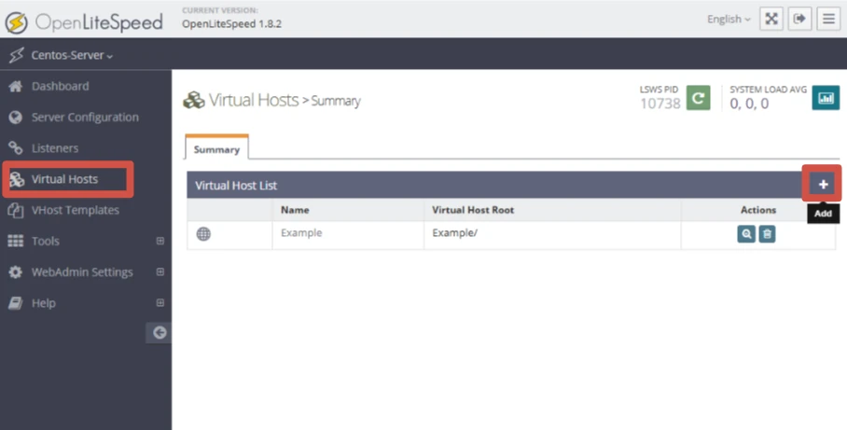This screenshot has height=430, width=847.
Task: Click the Help menu item
Action: click(x=43, y=303)
